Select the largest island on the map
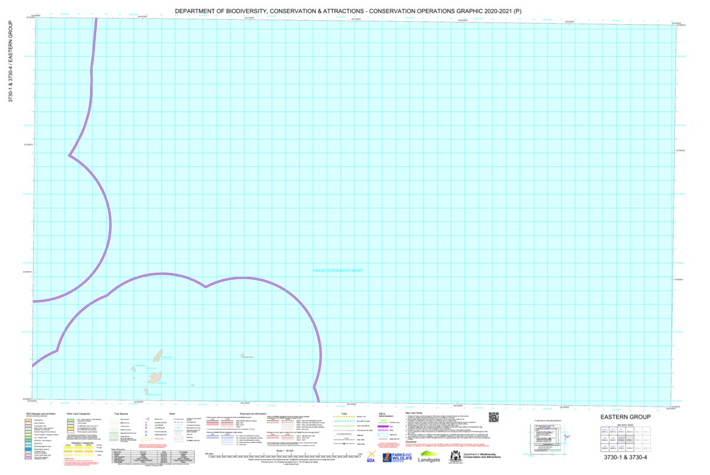The width and height of the screenshot is (710, 475). [x=155, y=377]
